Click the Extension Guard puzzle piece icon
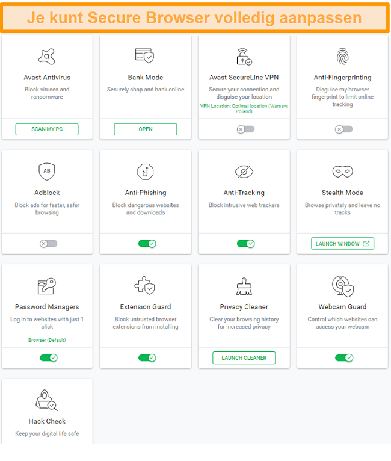Viewport: 391px width, 461px height. [x=145, y=285]
